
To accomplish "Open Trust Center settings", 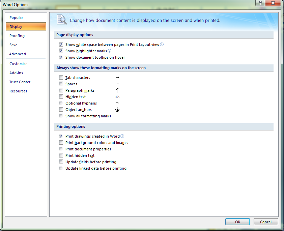I will click(x=26, y=82).
